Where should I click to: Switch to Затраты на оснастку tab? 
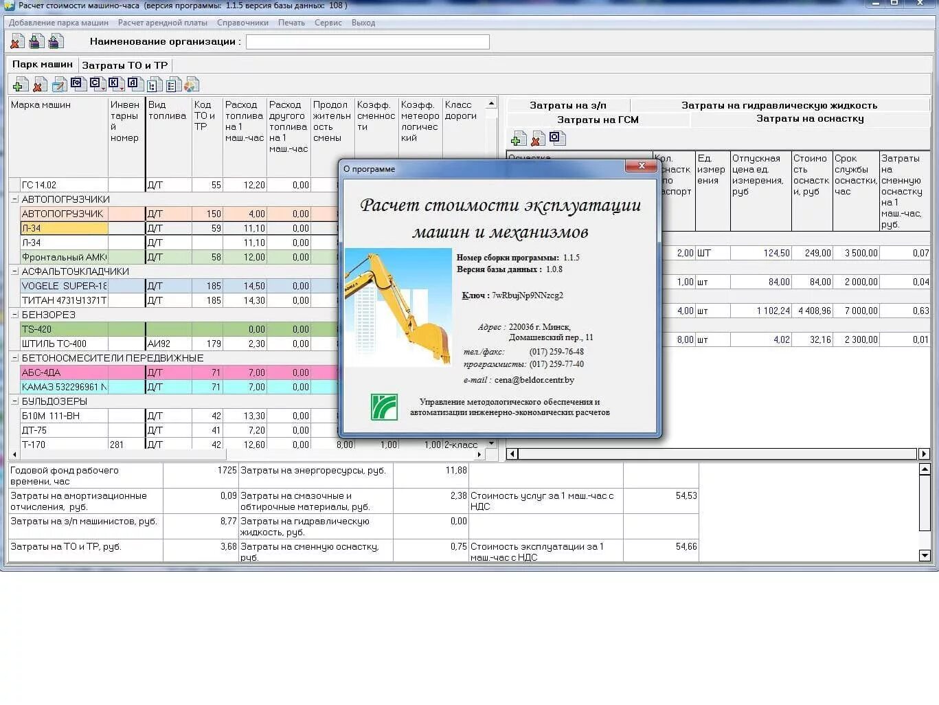click(x=810, y=119)
